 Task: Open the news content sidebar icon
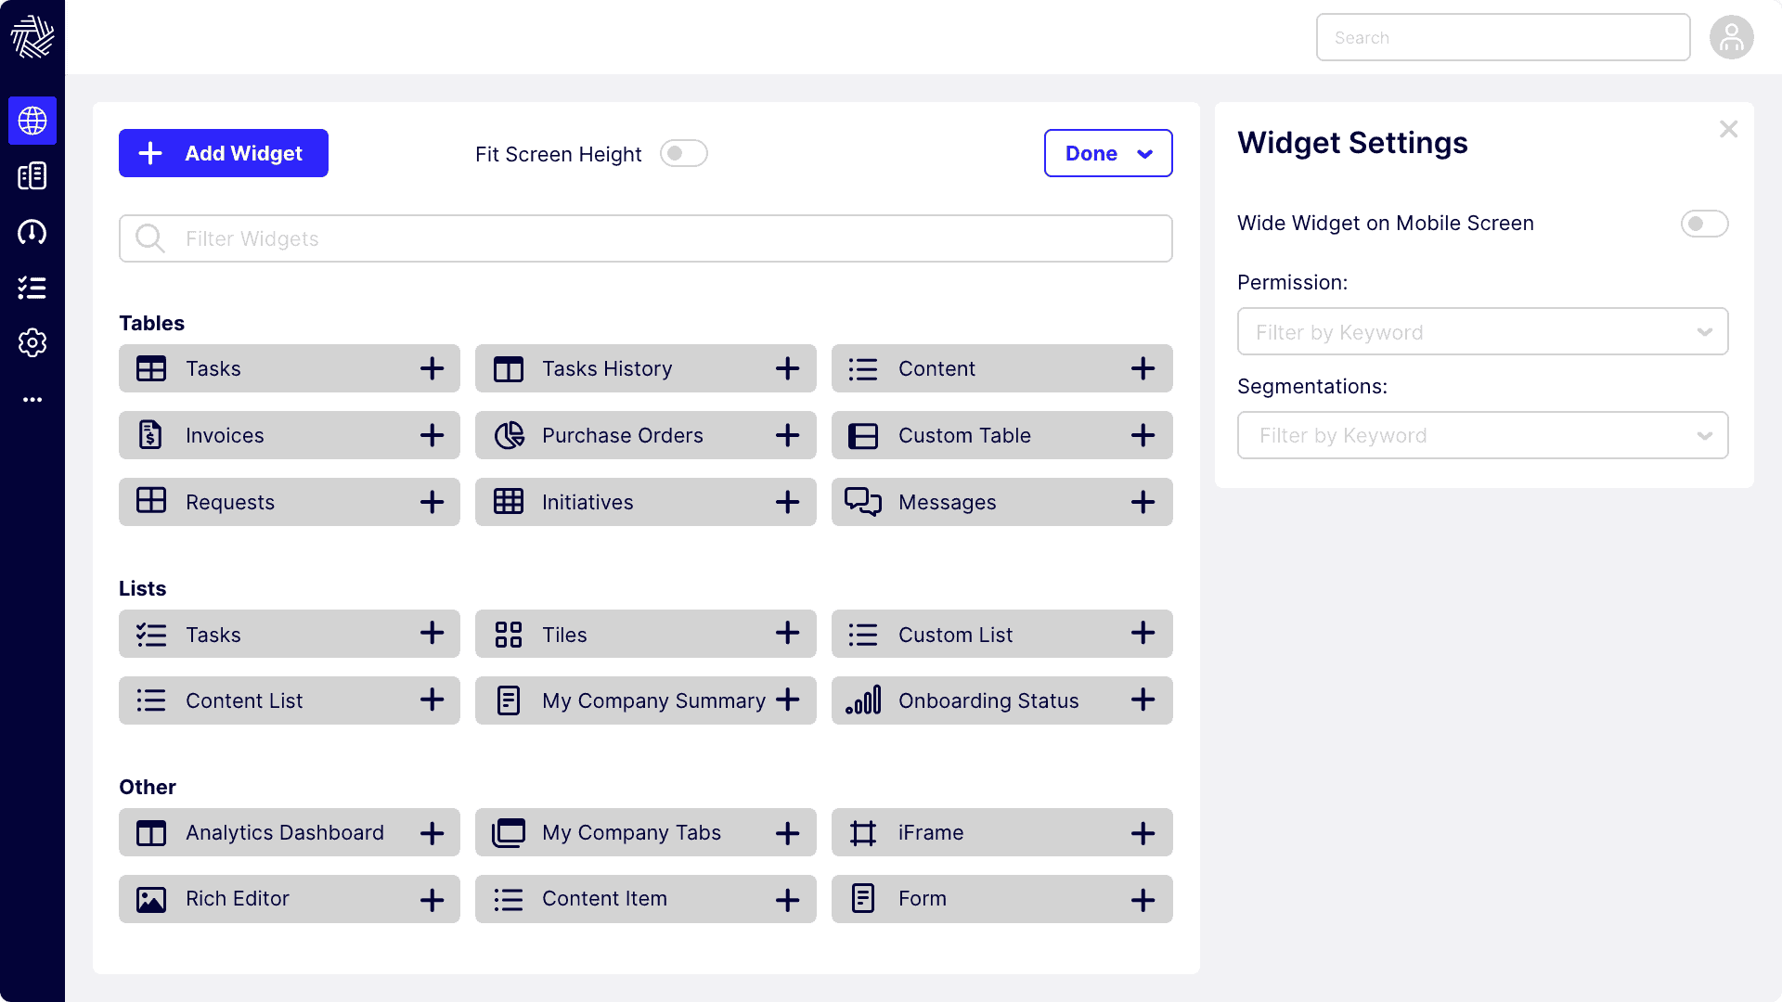(x=32, y=176)
